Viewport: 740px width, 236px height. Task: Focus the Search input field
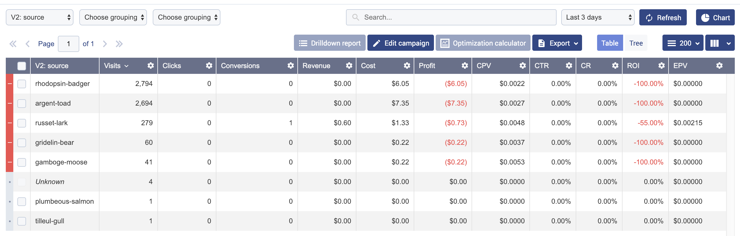pos(451,17)
